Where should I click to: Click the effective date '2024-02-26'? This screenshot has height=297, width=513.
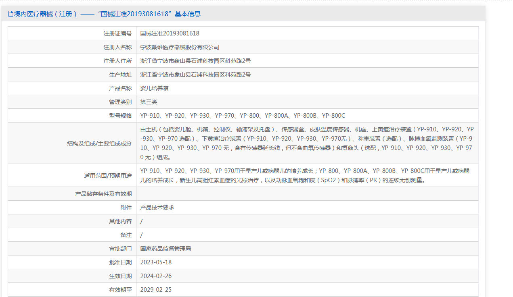click(x=156, y=276)
